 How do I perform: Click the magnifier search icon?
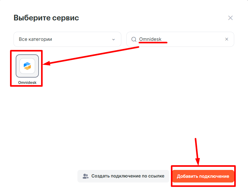tap(134, 39)
